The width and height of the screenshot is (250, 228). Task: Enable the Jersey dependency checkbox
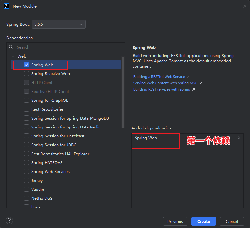tap(26, 181)
